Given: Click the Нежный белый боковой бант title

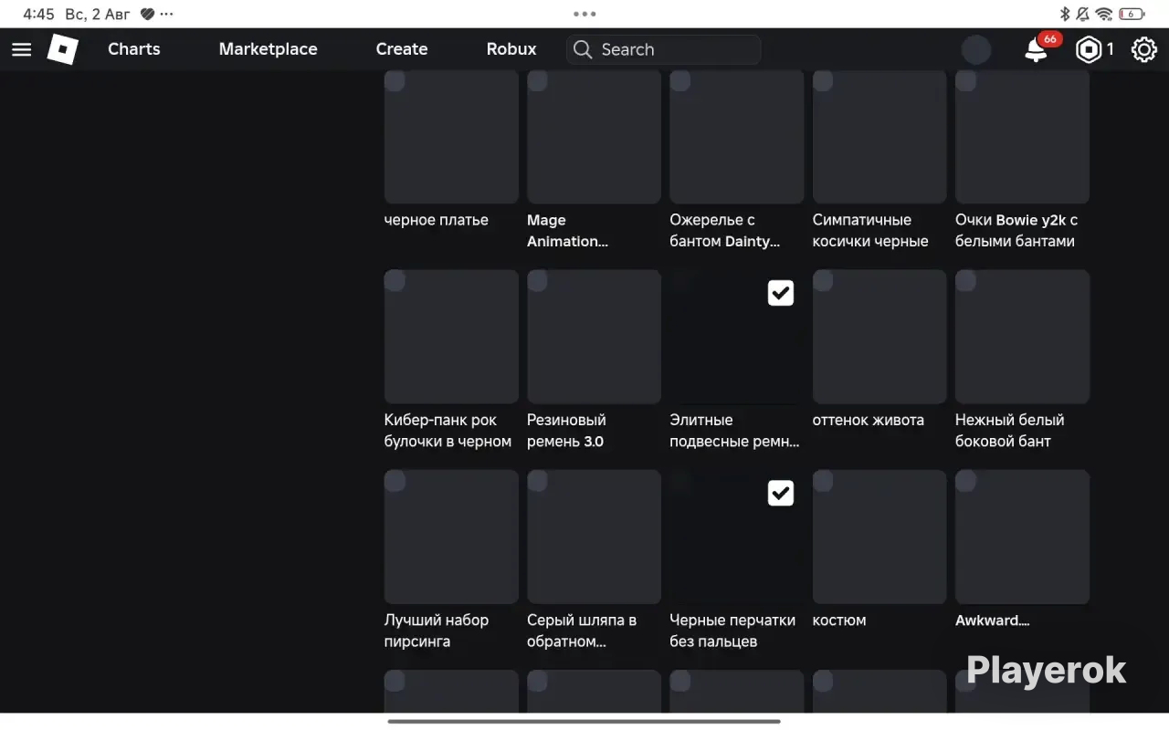Looking at the screenshot, I should (x=1010, y=431).
